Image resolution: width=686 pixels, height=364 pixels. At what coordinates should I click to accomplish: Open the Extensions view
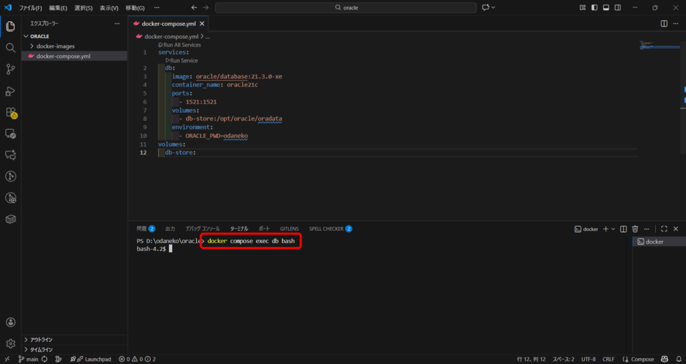click(11, 112)
